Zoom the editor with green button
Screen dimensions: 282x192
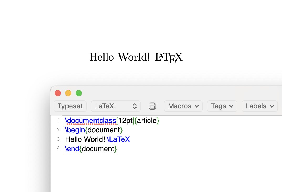(79, 93)
